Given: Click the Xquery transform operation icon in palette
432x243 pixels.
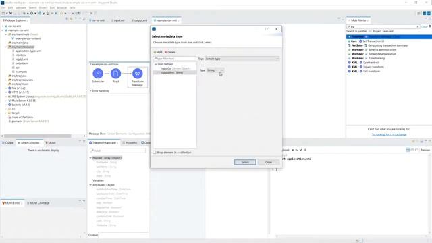Looking at the screenshot, I should pos(361,67).
